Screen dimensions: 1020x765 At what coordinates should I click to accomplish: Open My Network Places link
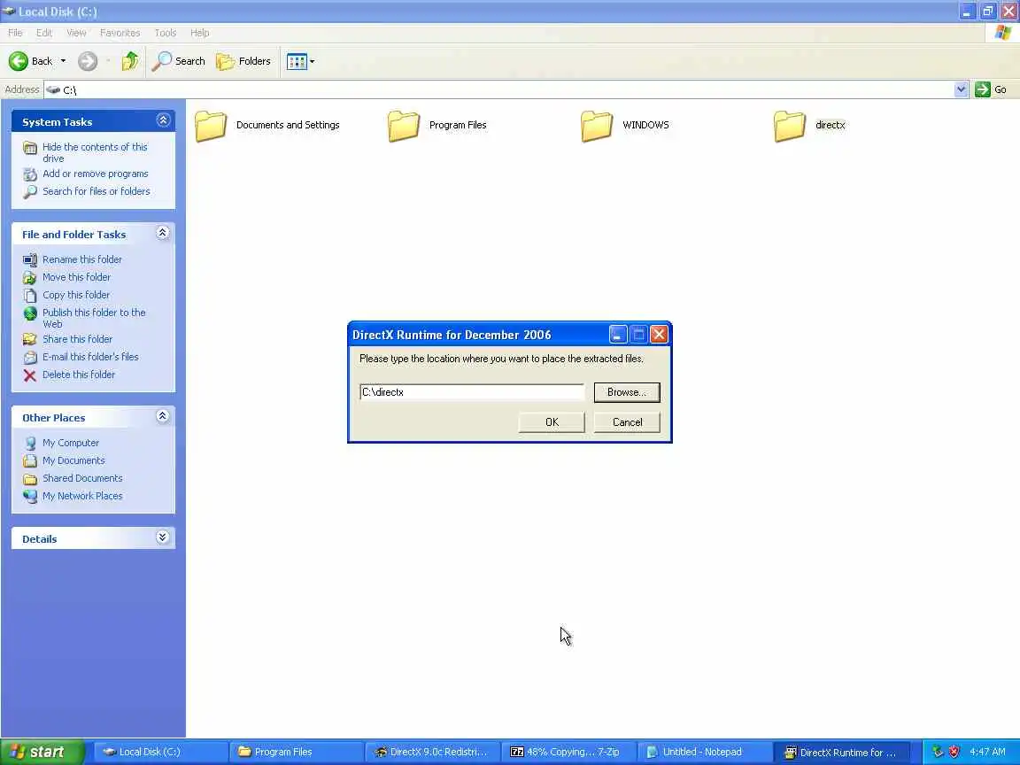point(82,496)
